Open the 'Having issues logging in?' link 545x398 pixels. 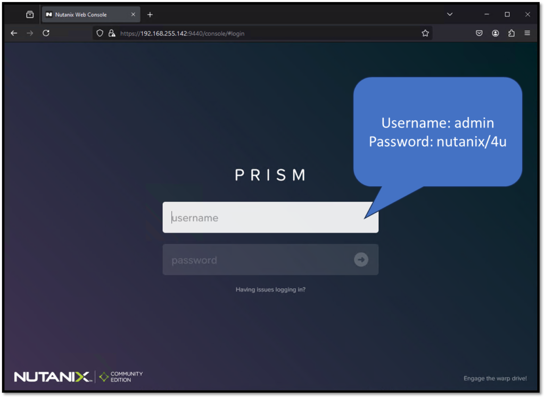(x=270, y=289)
